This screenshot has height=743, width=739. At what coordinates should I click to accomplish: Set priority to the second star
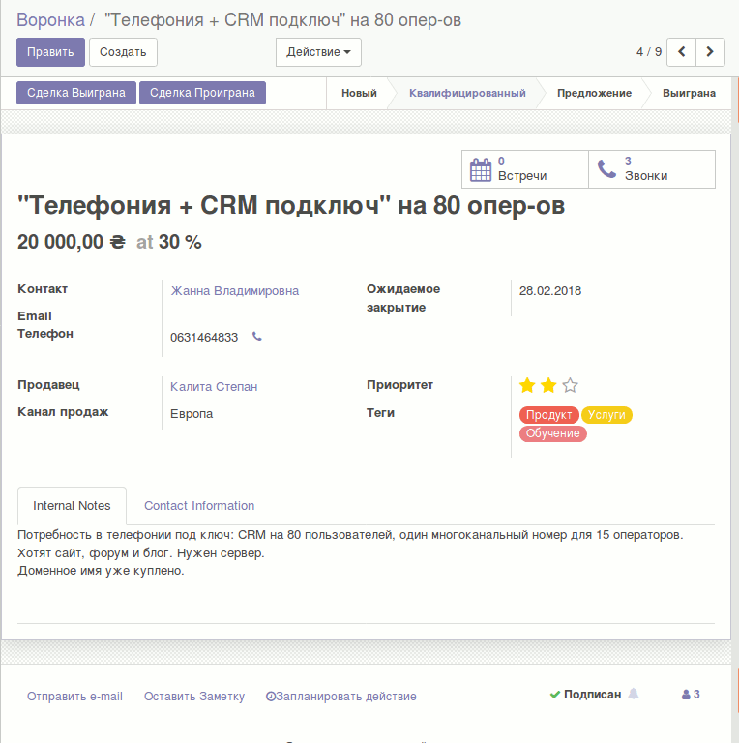[548, 385]
